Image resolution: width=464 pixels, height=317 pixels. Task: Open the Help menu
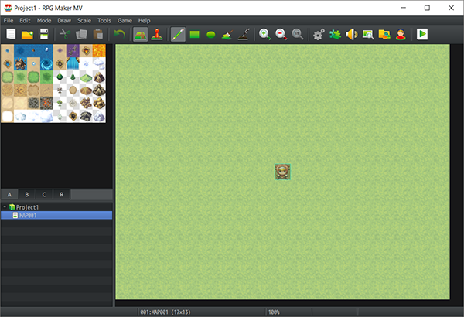point(144,20)
